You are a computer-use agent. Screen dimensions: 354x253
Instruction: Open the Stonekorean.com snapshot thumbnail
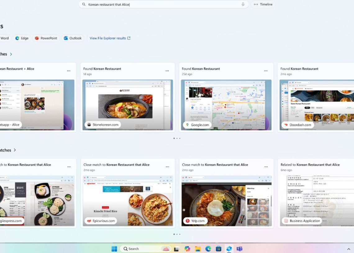pos(128,105)
